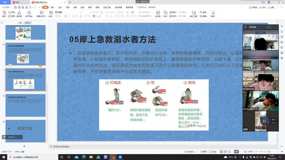Open Microsoft Edge from the taskbar
Image resolution: width=285 pixels, height=160 pixels.
[84, 157]
